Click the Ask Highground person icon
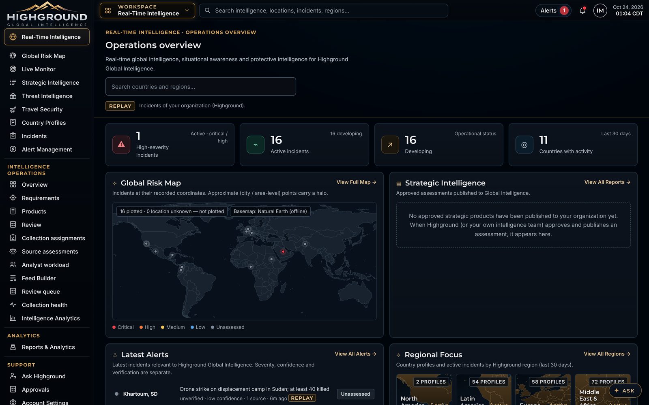 tap(13, 376)
